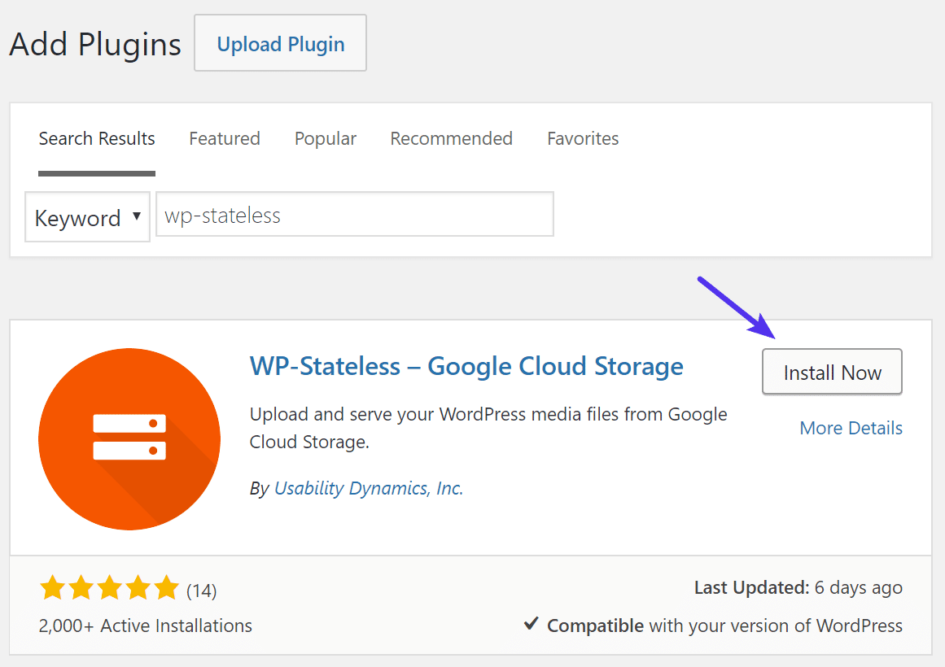945x667 pixels.
Task: Open the Popular plugins tab
Action: pos(325,138)
